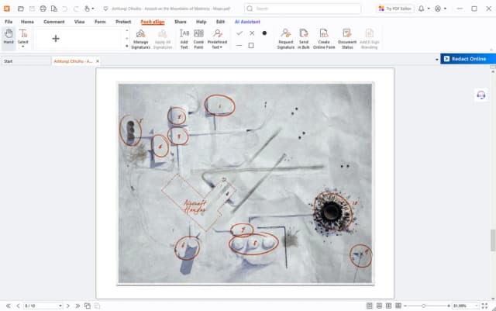Choose the Select text tool
The width and height of the screenshot is (496, 311).
[23, 36]
